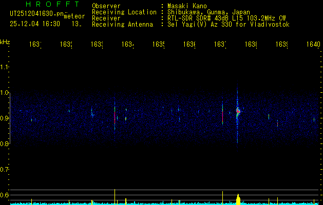The width and height of the screenshot is (323, 205).
Task: Select the observer name Masaki Kano
Action: click(x=187, y=6)
